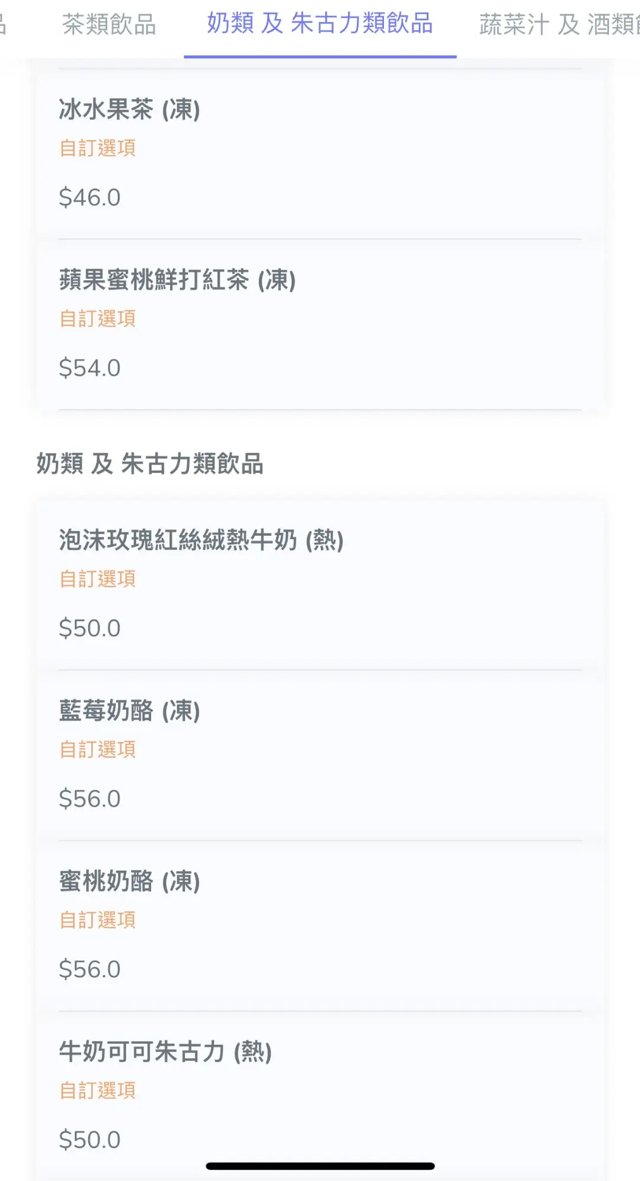Click 自訂選項 under 蜜桃奶酪
The image size is (640, 1181).
(x=98, y=920)
